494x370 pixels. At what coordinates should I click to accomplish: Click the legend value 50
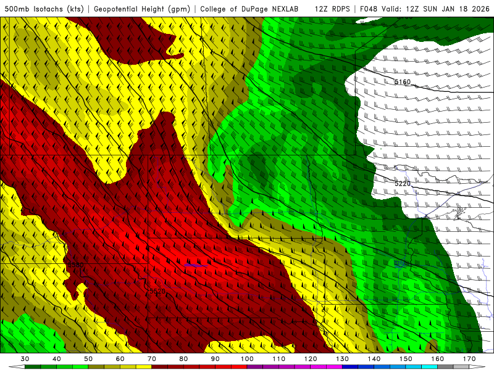88,359
